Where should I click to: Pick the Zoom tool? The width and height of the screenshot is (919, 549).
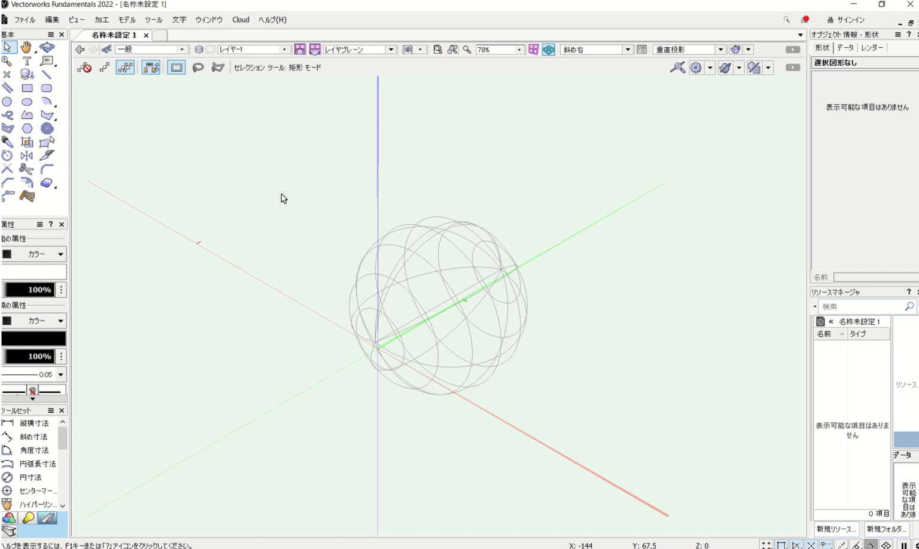click(x=7, y=61)
